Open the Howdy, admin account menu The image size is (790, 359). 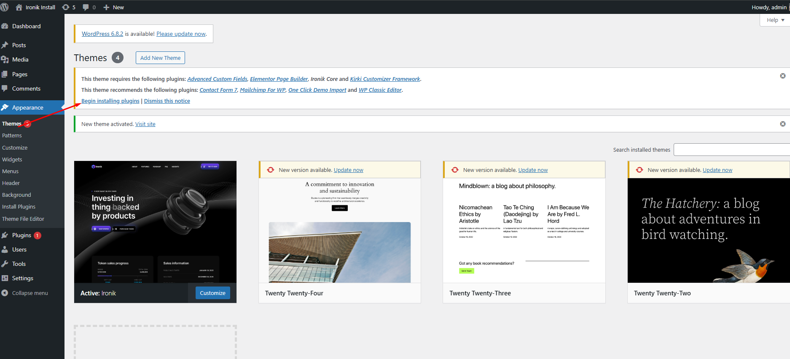(x=769, y=7)
